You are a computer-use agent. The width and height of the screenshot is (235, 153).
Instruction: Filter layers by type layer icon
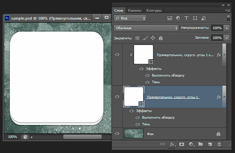coord(186,18)
